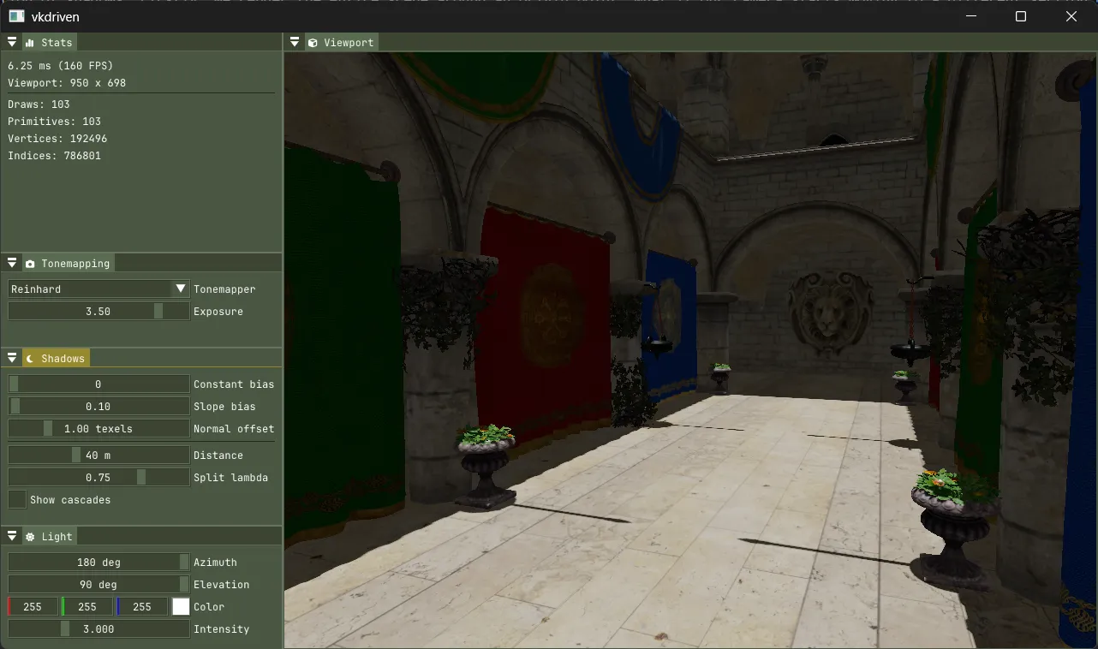Click the vkdriven app icon in title bar

point(16,16)
